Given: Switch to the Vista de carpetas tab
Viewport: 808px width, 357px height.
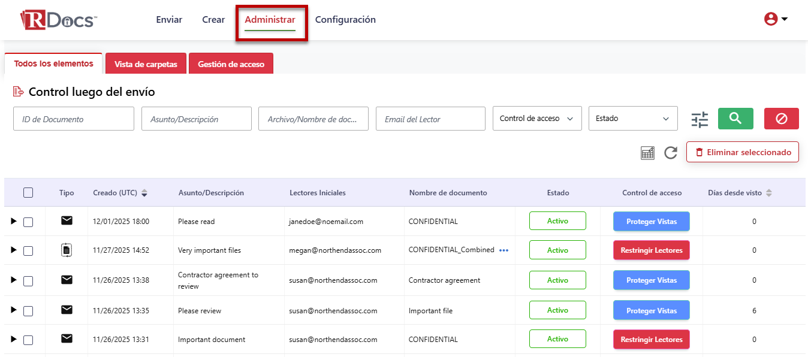Looking at the screenshot, I should pos(146,64).
